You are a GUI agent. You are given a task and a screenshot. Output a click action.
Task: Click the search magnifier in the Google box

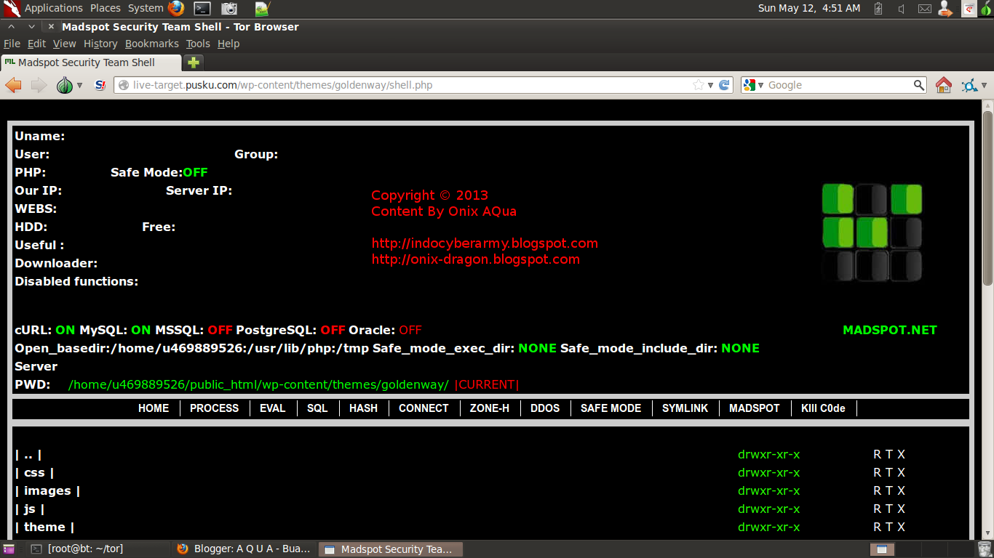[x=919, y=85]
